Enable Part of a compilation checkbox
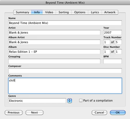This screenshot has height=119, width=130. 81,100
